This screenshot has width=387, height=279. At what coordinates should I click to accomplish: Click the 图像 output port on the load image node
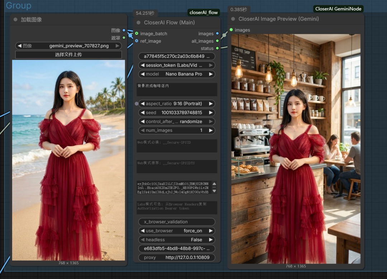(124, 30)
